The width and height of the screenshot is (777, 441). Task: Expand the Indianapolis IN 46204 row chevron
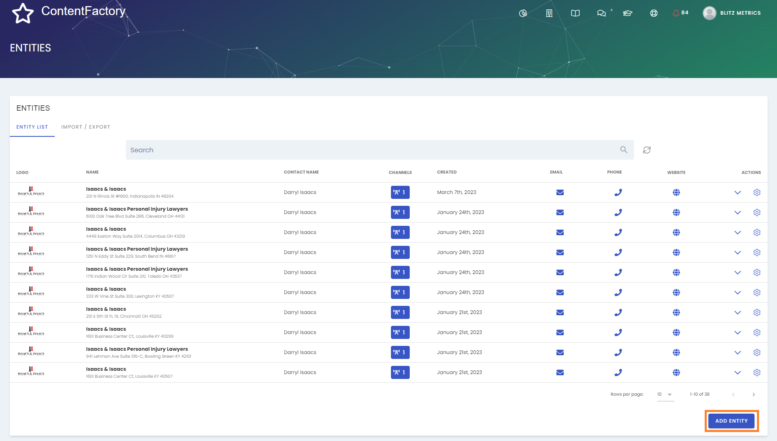click(737, 192)
